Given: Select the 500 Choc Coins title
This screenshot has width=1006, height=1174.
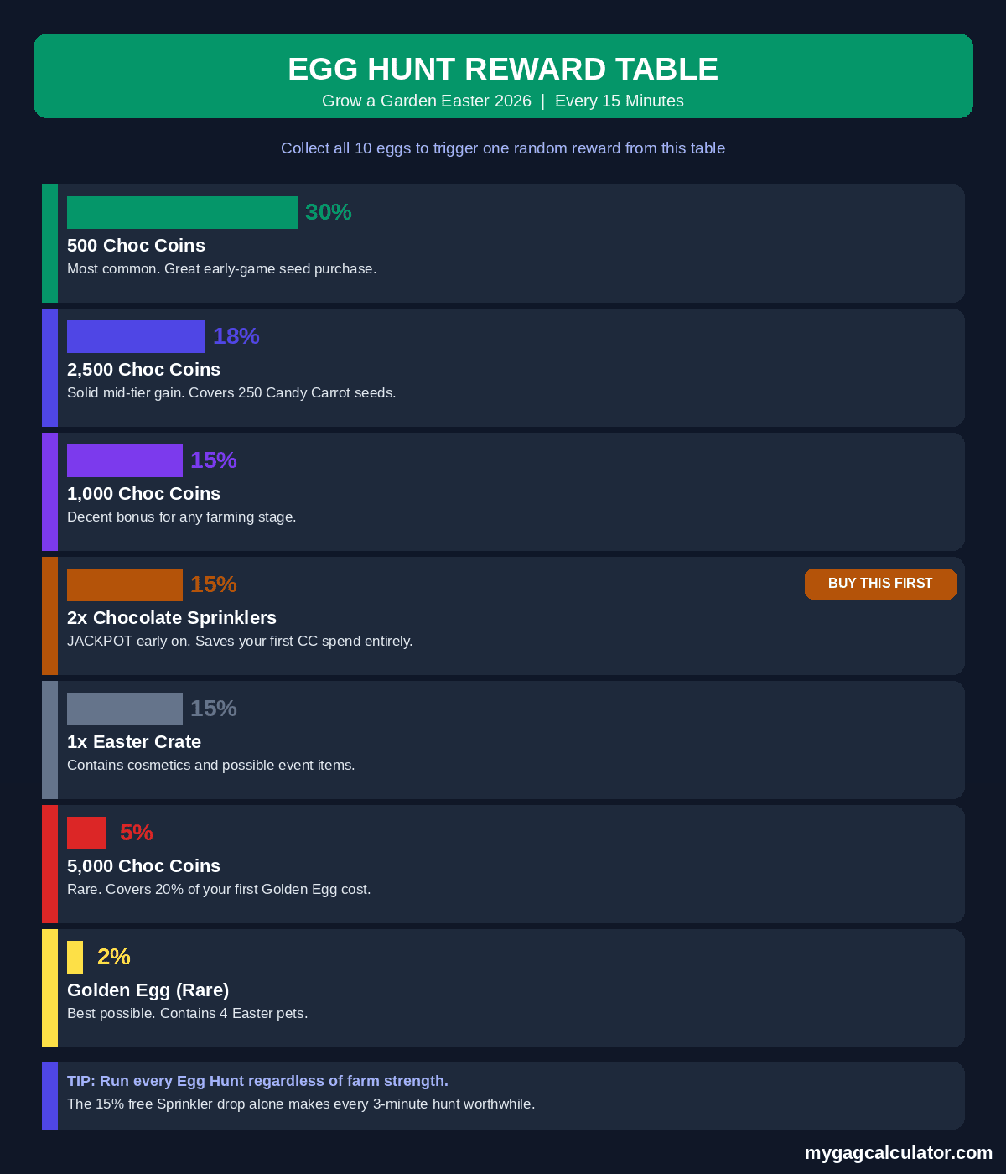Looking at the screenshot, I should (x=136, y=246).
